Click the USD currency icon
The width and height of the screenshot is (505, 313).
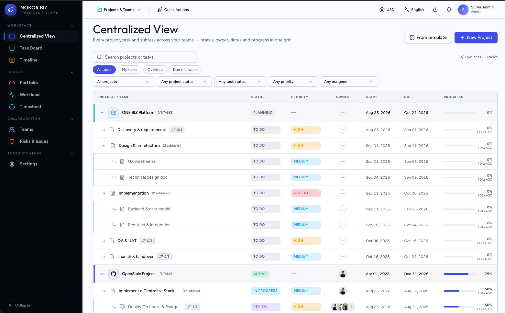click(382, 10)
